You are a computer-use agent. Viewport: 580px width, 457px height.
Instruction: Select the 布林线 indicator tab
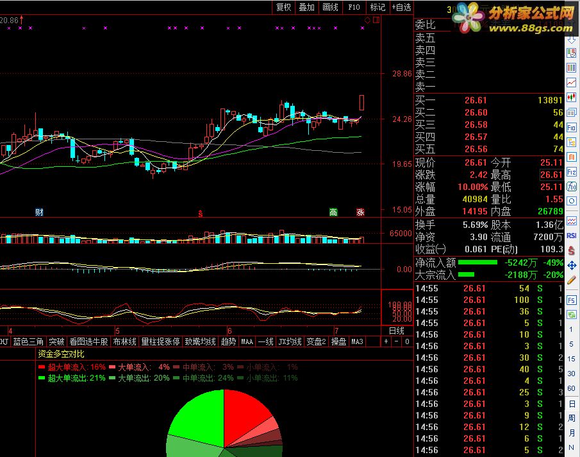125,341
